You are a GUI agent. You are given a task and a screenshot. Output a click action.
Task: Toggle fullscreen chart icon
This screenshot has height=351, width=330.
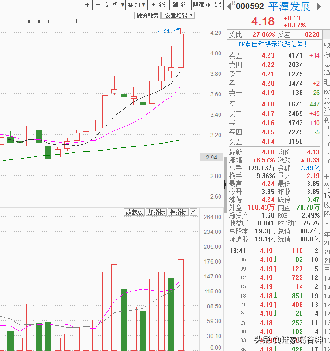tap(218, 5)
